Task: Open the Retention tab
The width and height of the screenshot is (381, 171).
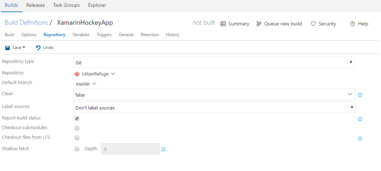Action: click(x=150, y=35)
